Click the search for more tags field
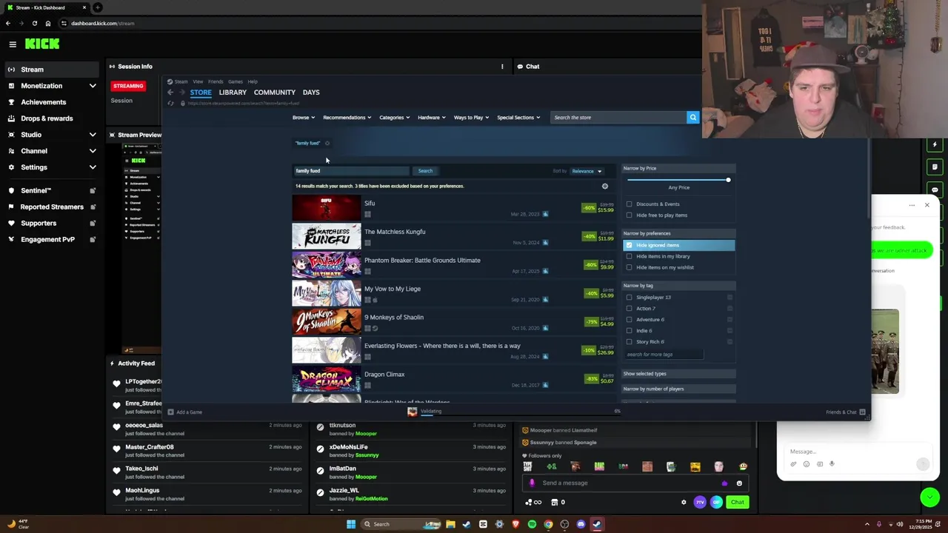This screenshot has width=948, height=533. click(x=664, y=355)
